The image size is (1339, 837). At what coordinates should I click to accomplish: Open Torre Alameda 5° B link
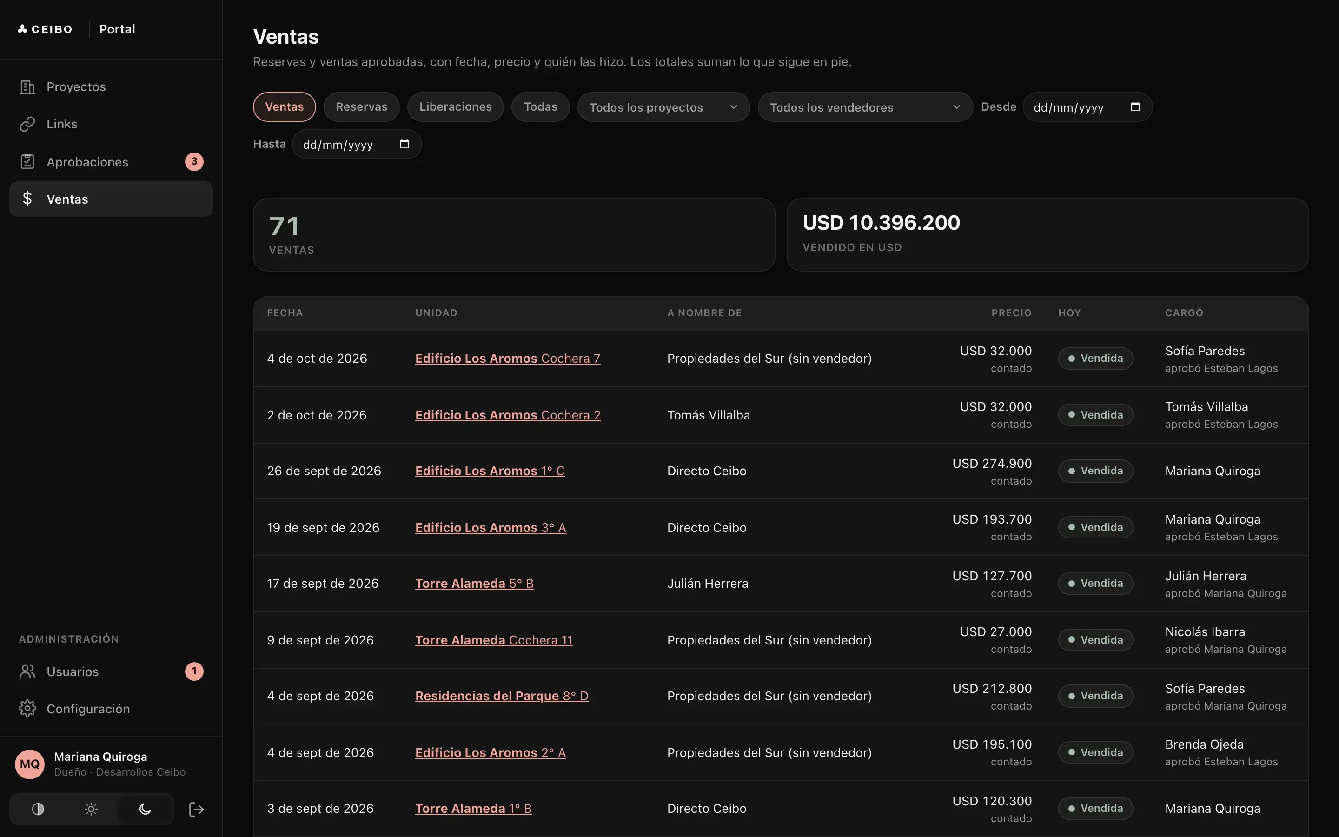(474, 584)
